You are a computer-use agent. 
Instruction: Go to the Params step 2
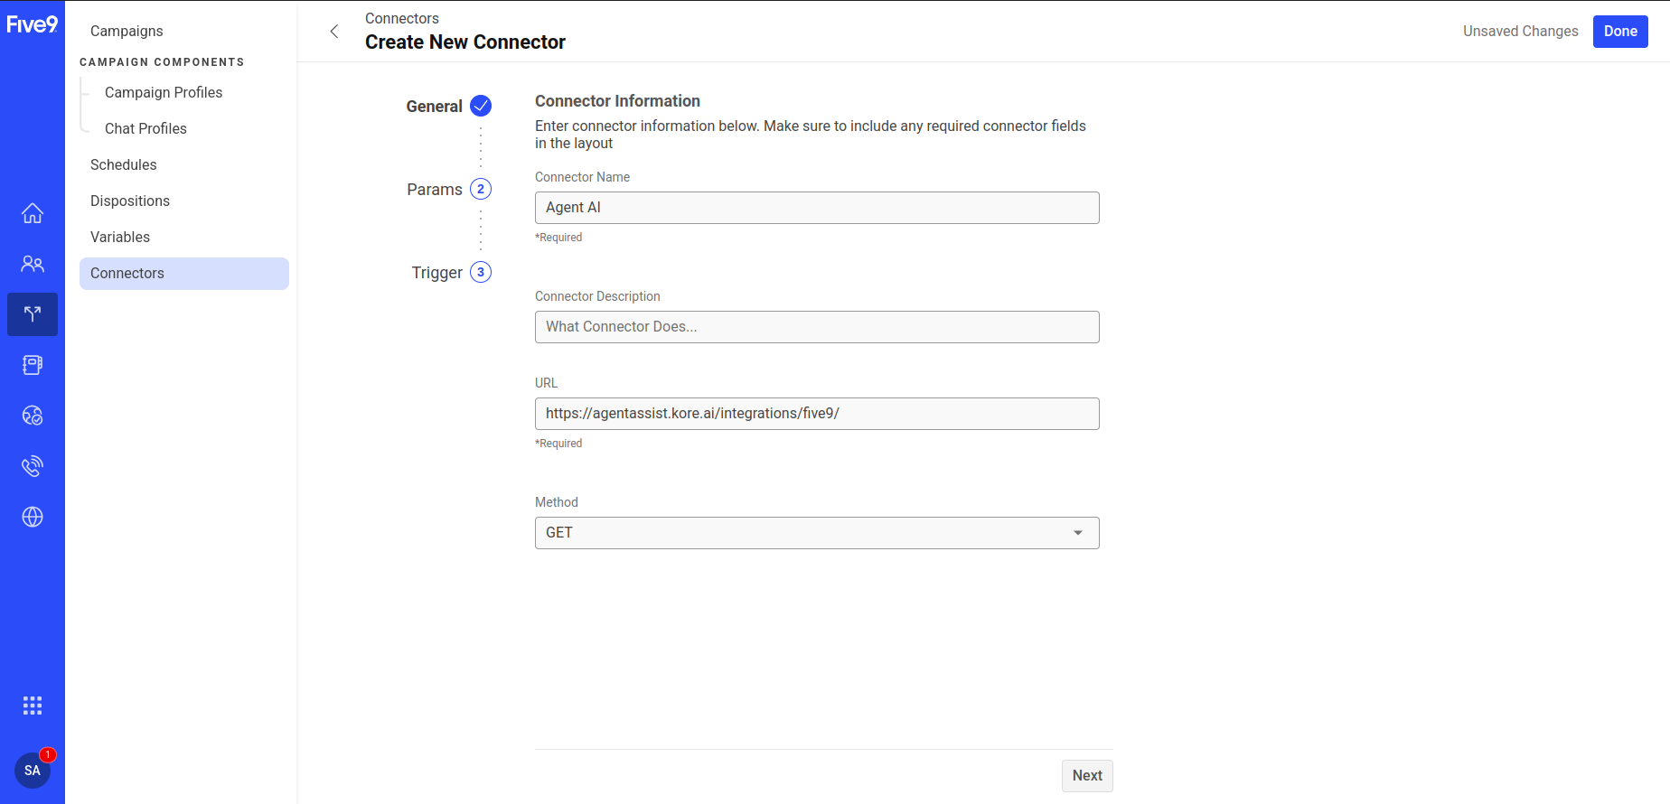point(480,189)
